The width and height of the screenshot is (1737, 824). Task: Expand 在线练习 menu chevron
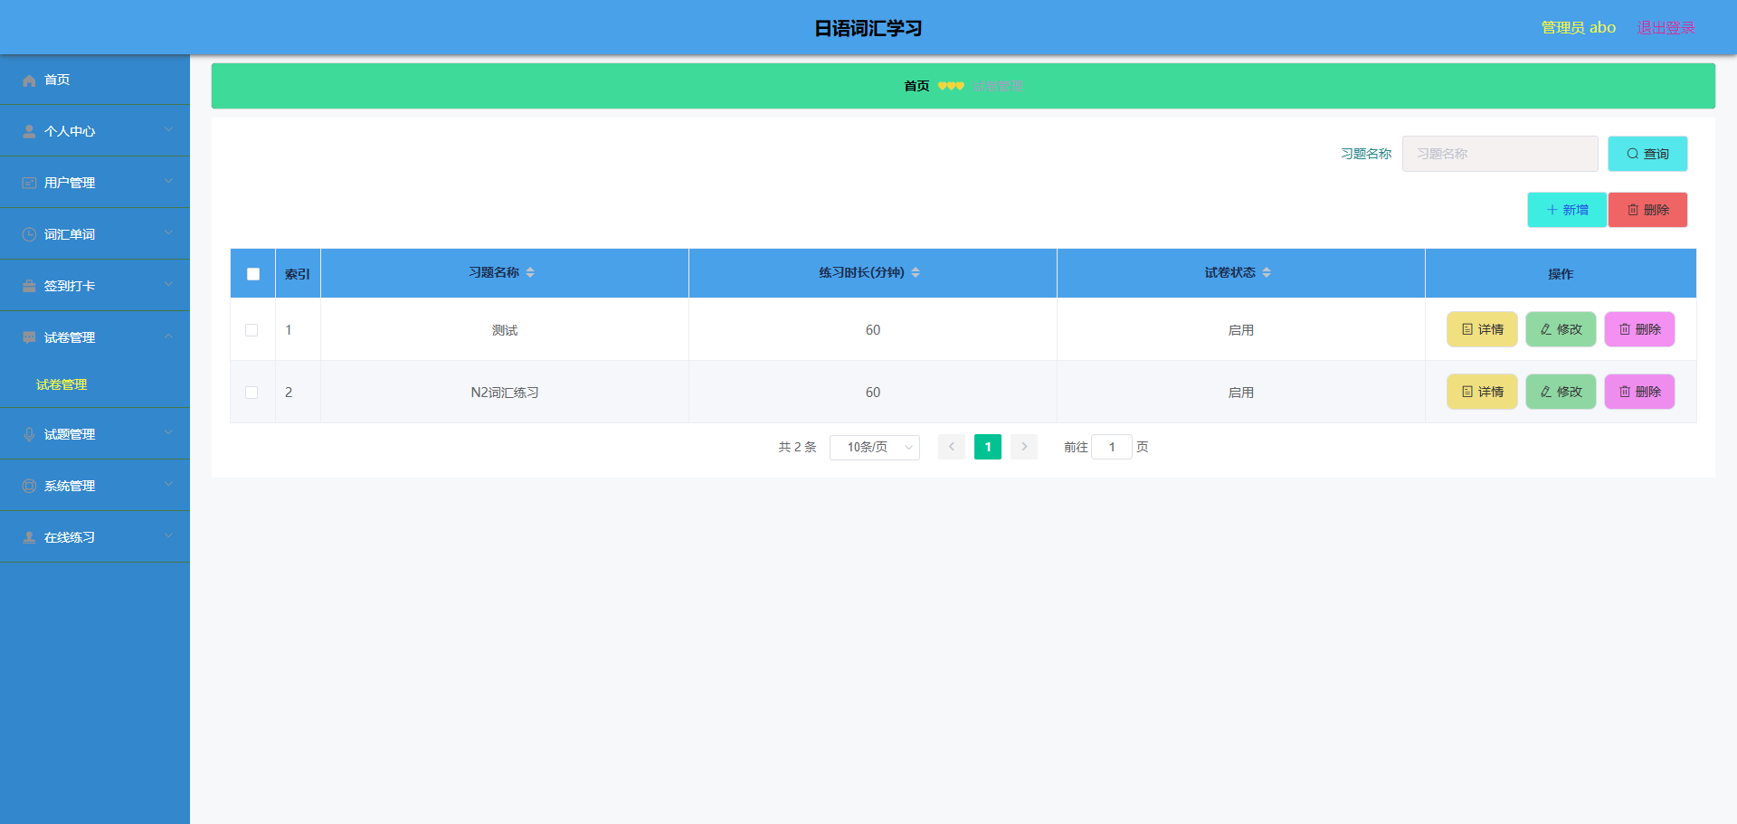168,536
